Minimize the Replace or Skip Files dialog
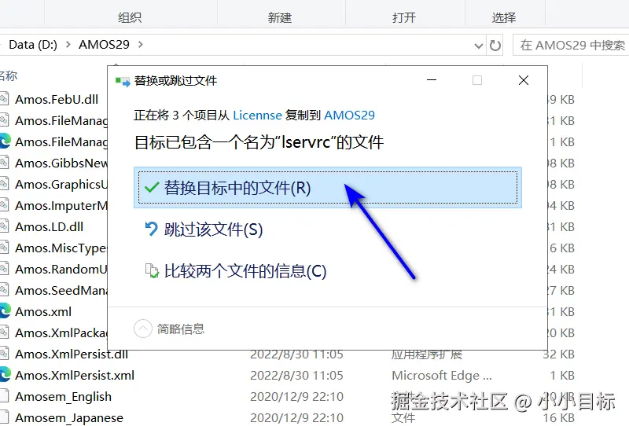This screenshot has height=426, width=629. pos(432,80)
